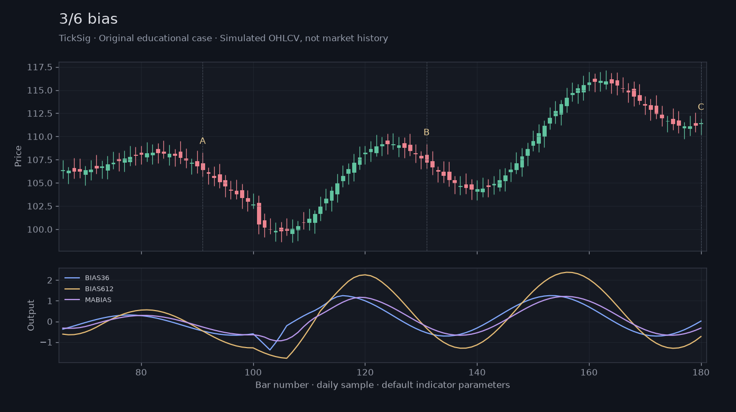Image resolution: width=736 pixels, height=412 pixels.
Task: Click the TickSig subtitle line
Action: coord(223,39)
